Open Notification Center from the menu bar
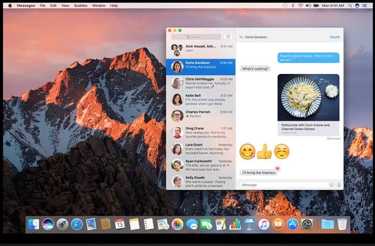375x246 pixels. [365, 5]
